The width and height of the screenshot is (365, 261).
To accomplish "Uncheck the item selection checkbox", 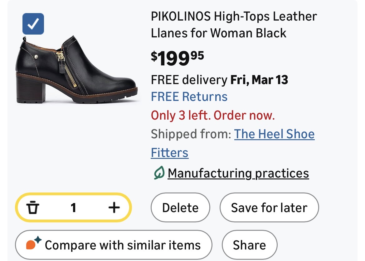I will coord(33,24).
